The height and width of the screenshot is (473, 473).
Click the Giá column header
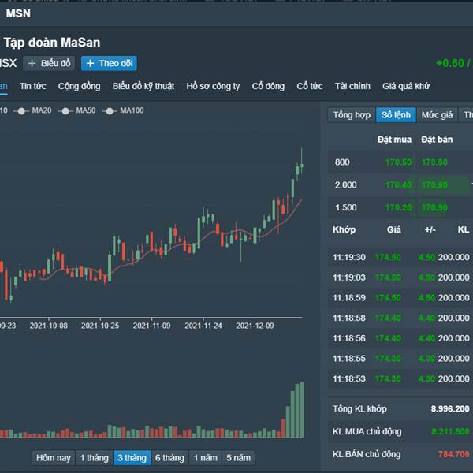click(394, 229)
